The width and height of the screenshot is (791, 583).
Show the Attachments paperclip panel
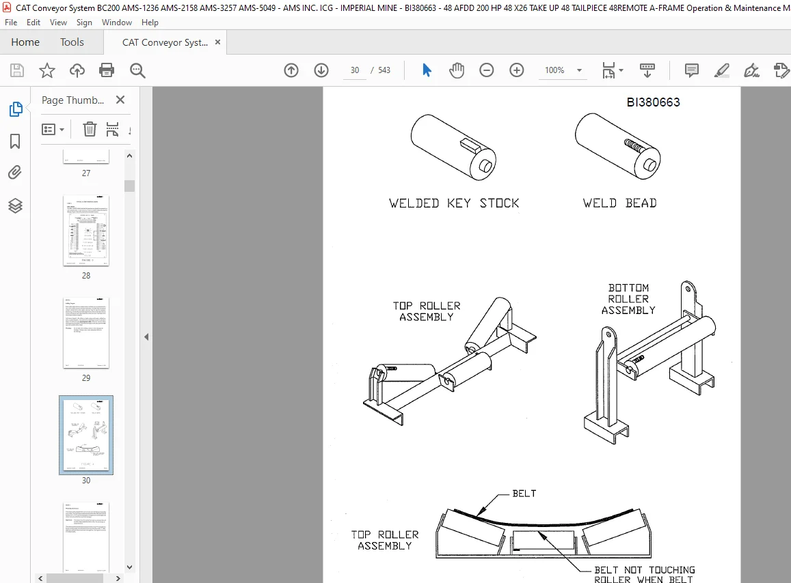(15, 173)
